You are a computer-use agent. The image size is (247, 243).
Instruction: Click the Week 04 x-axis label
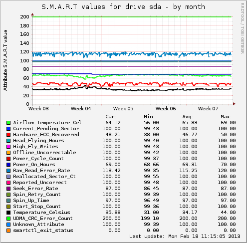tap(81, 109)
